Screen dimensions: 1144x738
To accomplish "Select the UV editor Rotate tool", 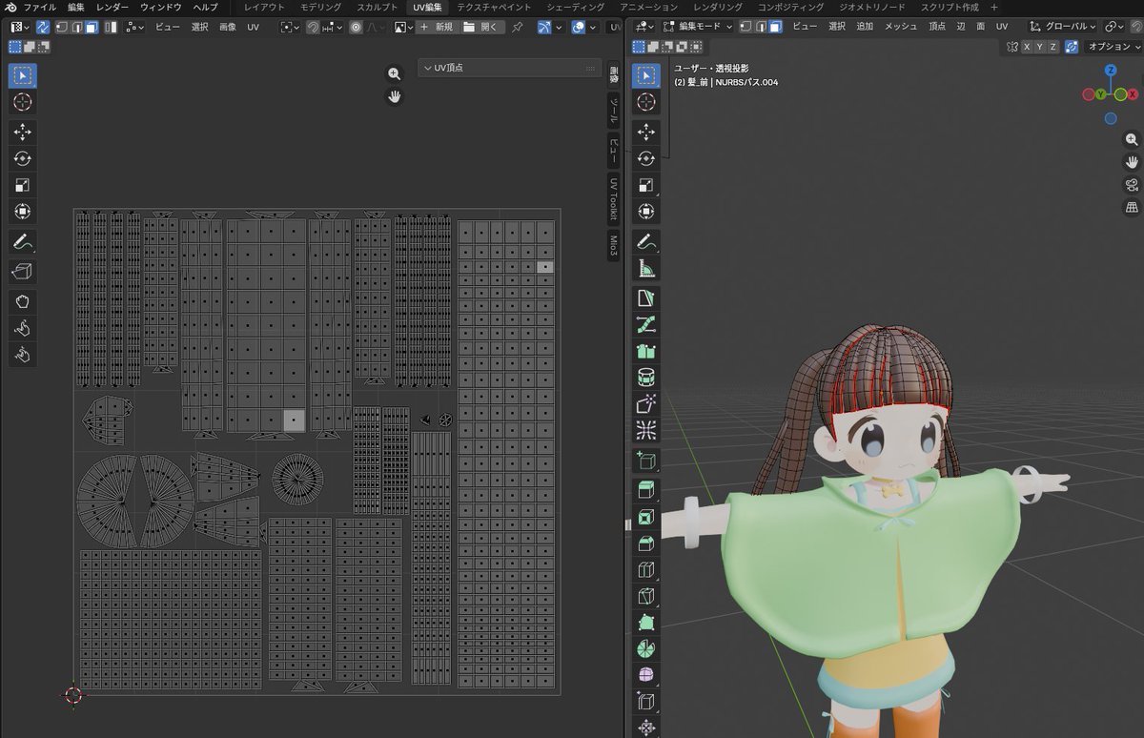I will (x=23, y=158).
